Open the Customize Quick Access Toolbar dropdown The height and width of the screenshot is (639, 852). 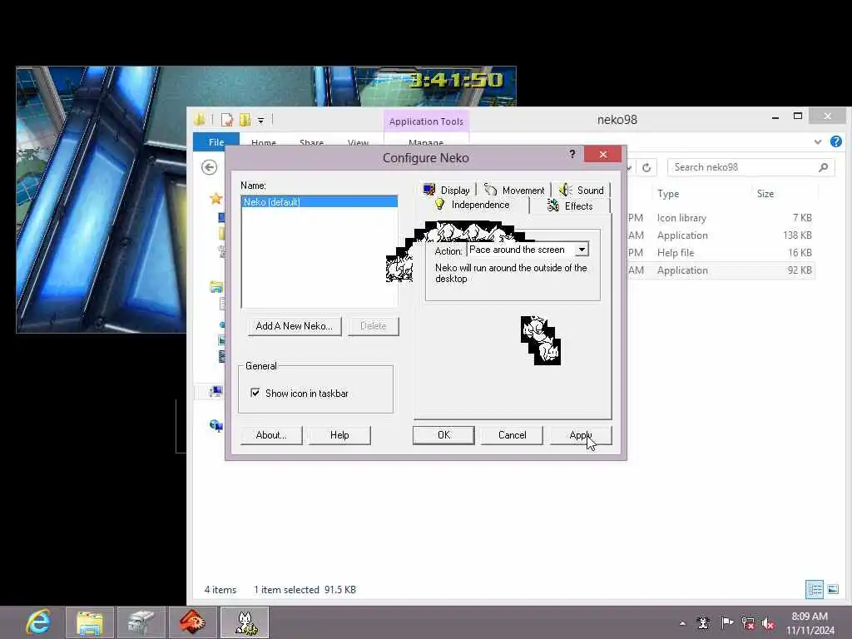coord(260,120)
